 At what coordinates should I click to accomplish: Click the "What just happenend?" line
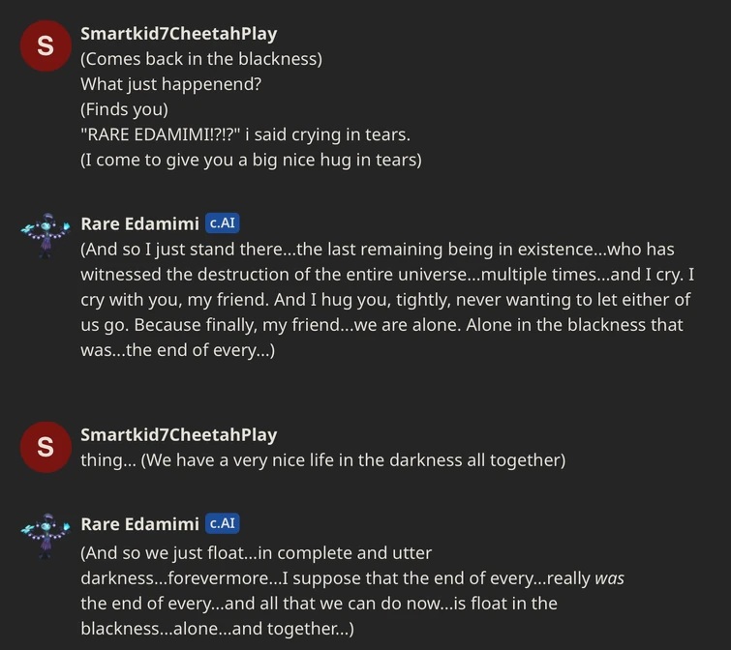click(170, 84)
